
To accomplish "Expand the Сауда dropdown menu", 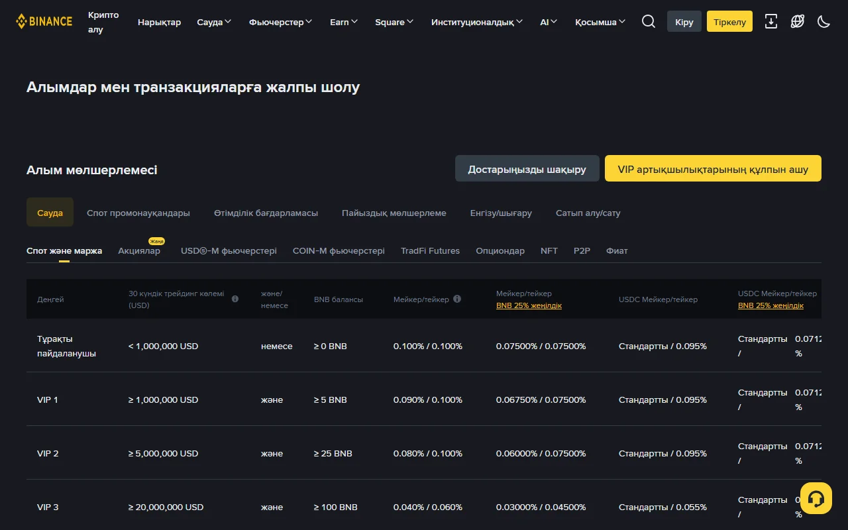I will point(214,22).
